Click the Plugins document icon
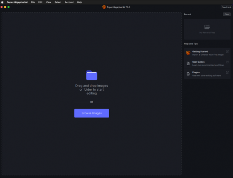The width and height of the screenshot is (233, 178). pyautogui.click(x=188, y=74)
